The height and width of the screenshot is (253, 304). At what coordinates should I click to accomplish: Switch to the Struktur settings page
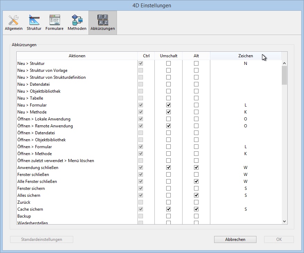pos(34,23)
